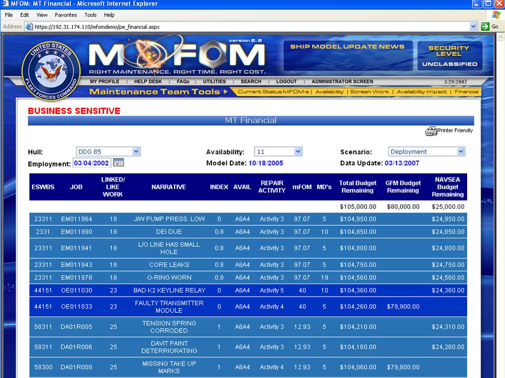Image resolution: width=505 pixels, height=378 pixels.
Task: Click the NARRATIVE column header
Action: 169,187
